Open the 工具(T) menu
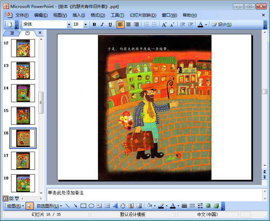Viewport: 270px width, 221px height. 117,15
